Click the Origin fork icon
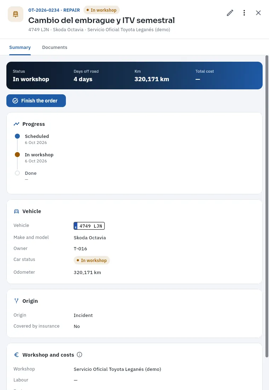Image resolution: width=269 pixels, height=390 pixels. click(x=16, y=301)
